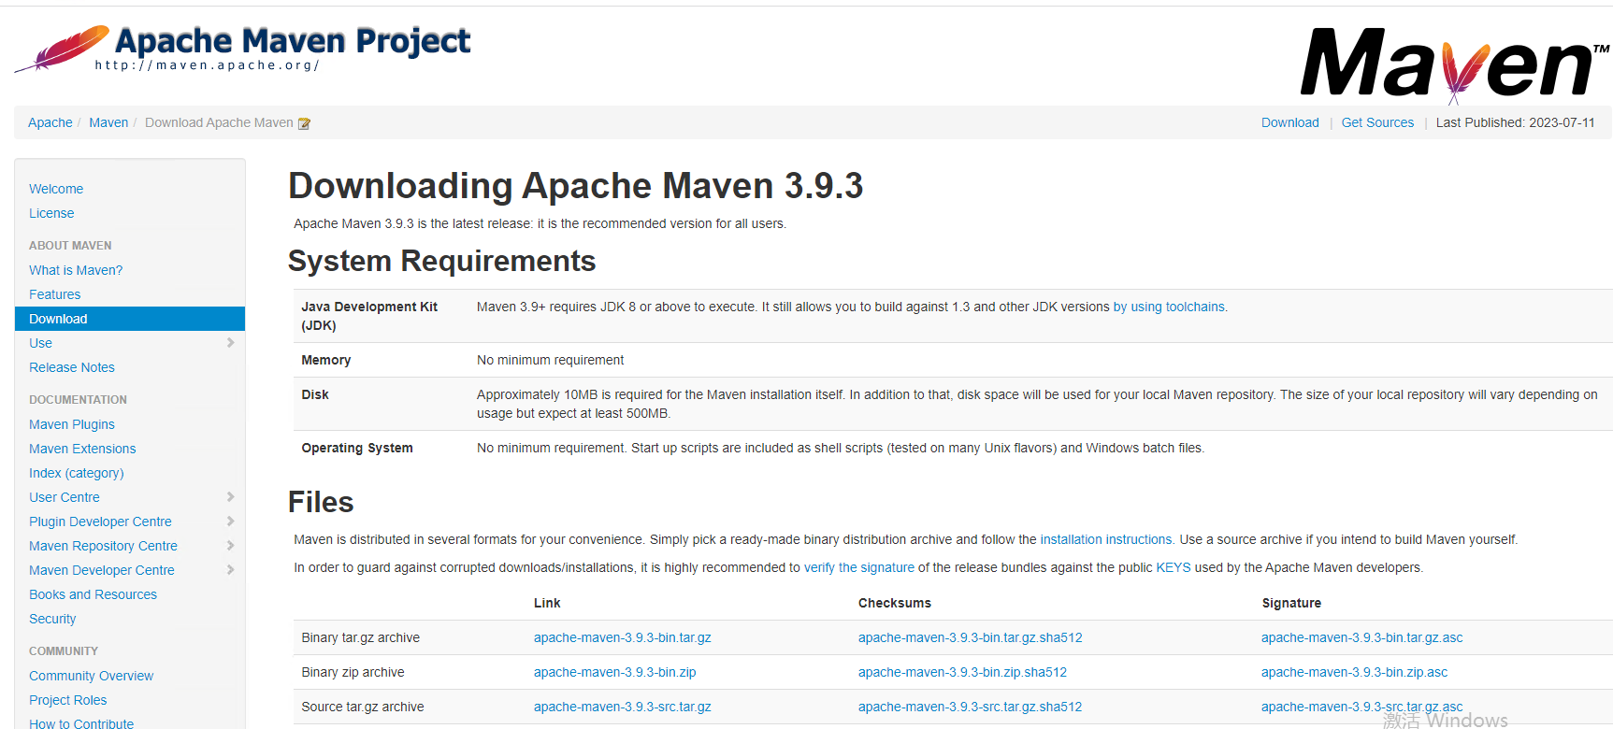The height and width of the screenshot is (729, 1613).
Task: Expand the User Centre chevron
Action: pos(230,497)
